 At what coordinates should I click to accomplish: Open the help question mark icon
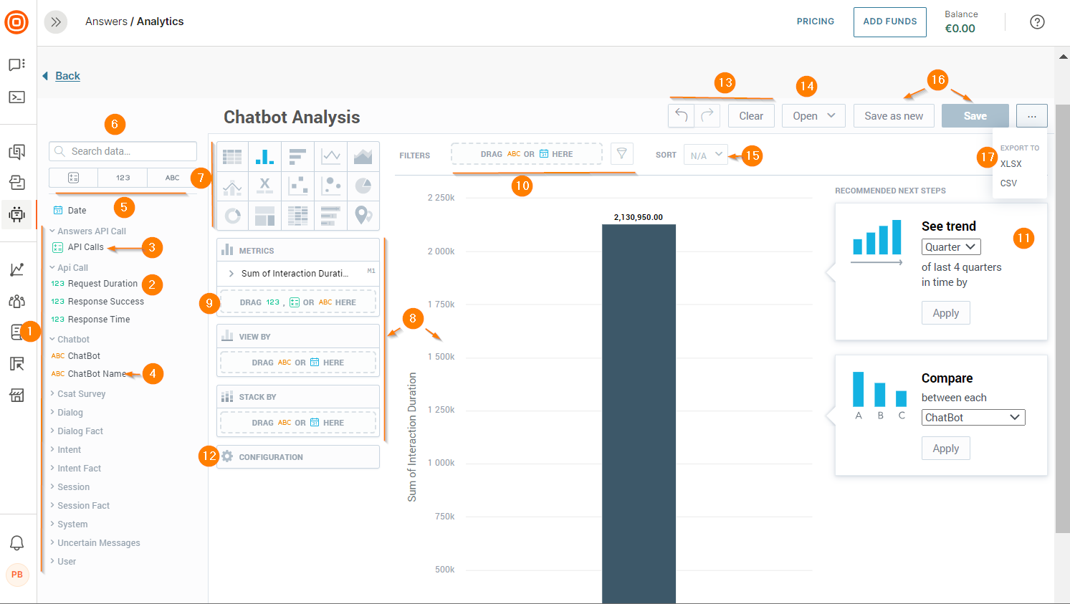[1037, 21]
